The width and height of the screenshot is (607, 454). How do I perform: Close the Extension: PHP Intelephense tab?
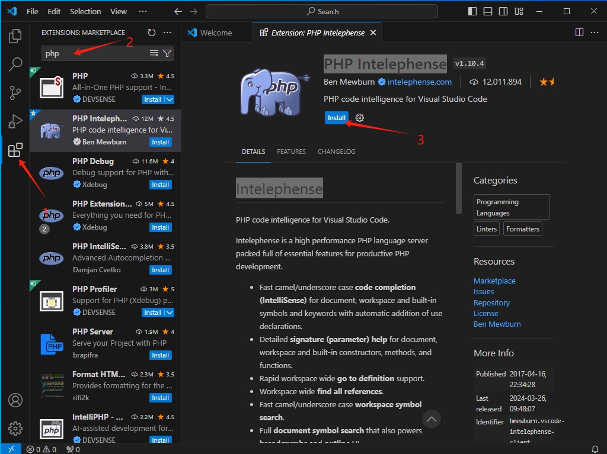pyautogui.click(x=373, y=33)
